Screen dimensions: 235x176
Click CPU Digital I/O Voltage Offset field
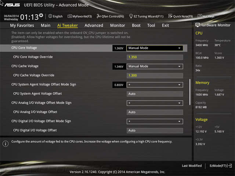(x=155, y=131)
